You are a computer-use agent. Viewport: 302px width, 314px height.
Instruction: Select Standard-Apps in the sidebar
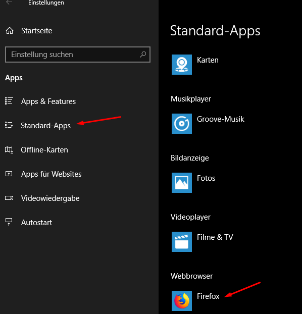click(x=45, y=126)
